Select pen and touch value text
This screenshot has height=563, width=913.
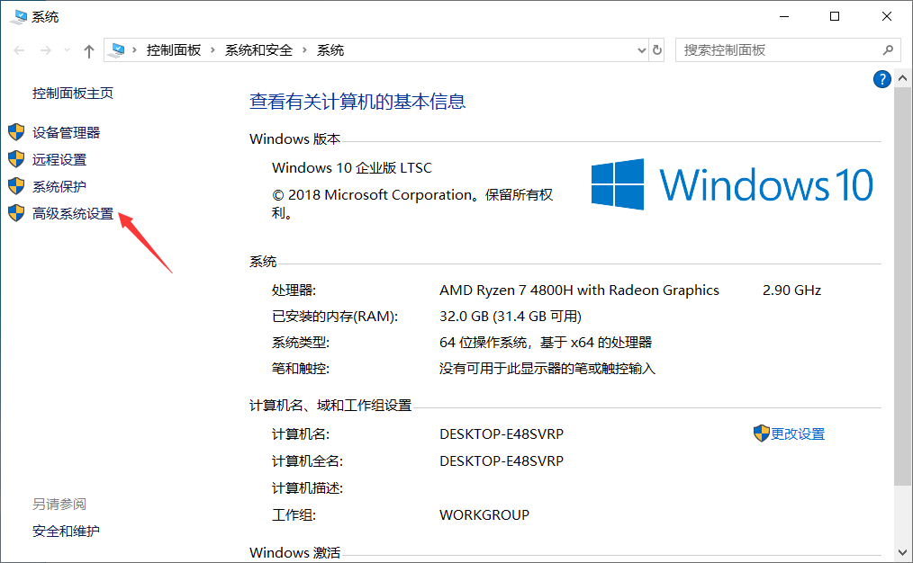(547, 369)
